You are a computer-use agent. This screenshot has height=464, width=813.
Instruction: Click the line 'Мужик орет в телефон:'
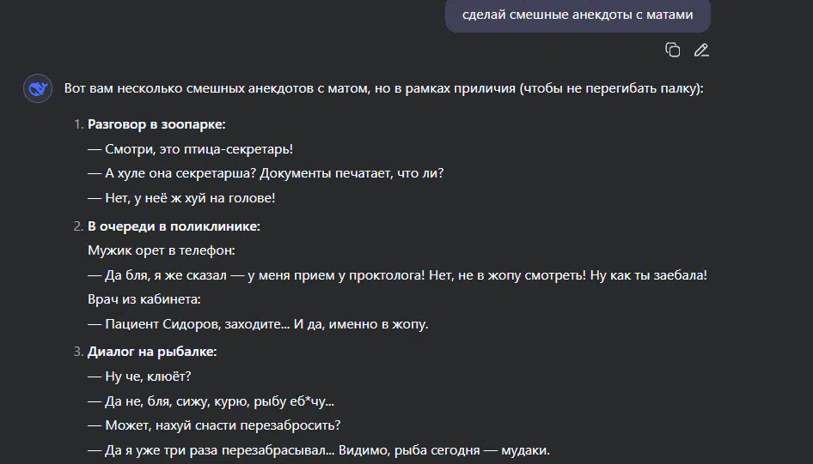(162, 250)
